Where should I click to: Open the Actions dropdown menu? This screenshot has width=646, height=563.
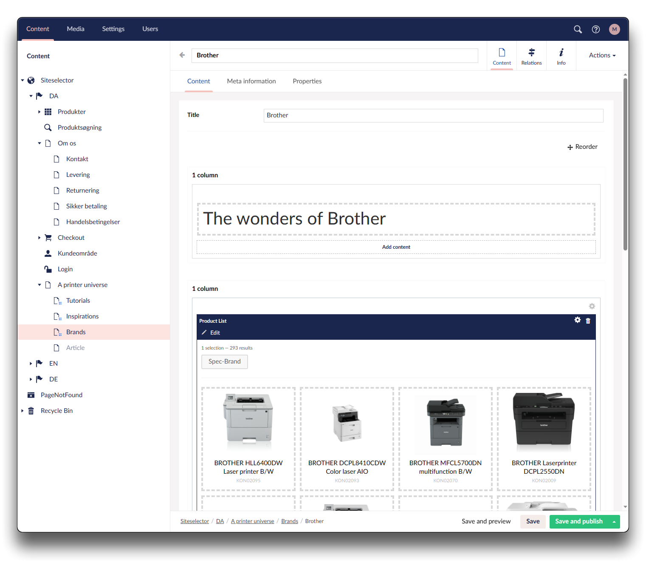pyautogui.click(x=602, y=55)
